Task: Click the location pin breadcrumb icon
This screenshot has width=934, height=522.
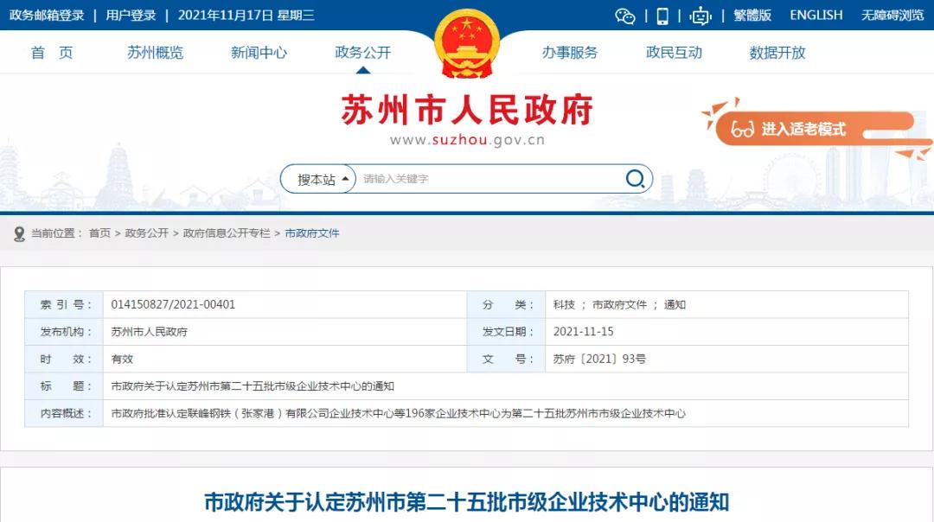Action: (19, 233)
